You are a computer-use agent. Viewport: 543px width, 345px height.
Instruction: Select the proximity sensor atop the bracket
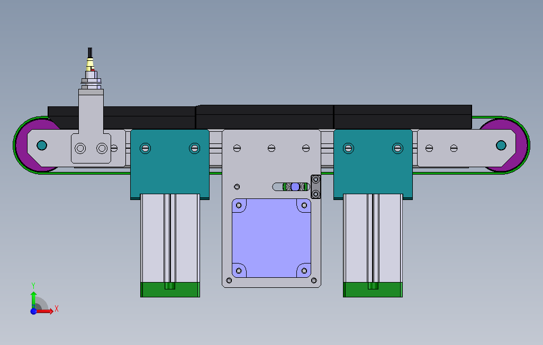click(91, 74)
